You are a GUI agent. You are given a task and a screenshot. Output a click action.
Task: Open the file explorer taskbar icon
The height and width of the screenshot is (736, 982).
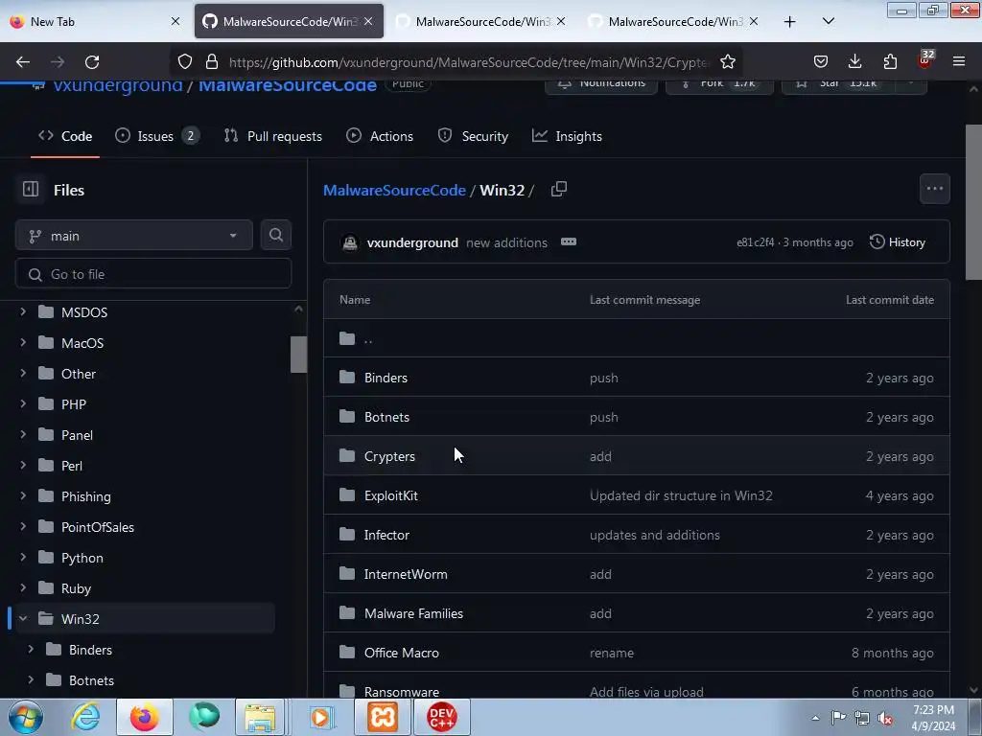pos(260,717)
